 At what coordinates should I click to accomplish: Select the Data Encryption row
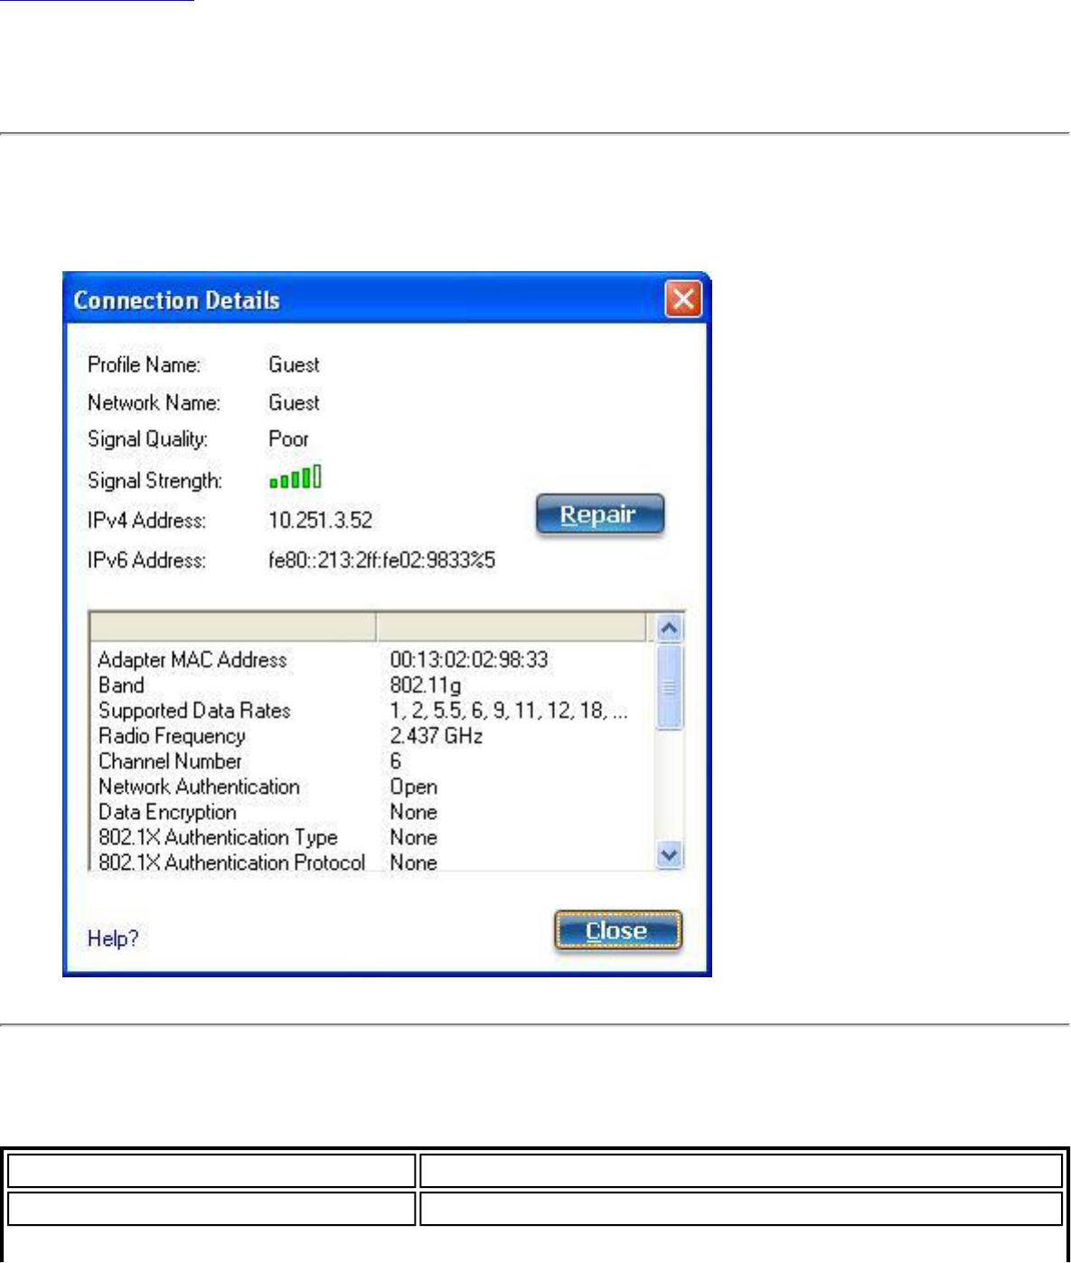point(371,812)
